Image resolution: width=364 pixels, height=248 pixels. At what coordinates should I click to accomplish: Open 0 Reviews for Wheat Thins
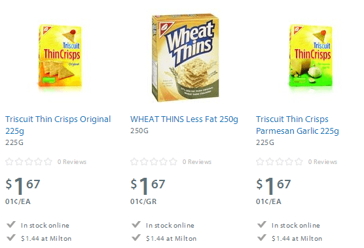click(x=197, y=161)
